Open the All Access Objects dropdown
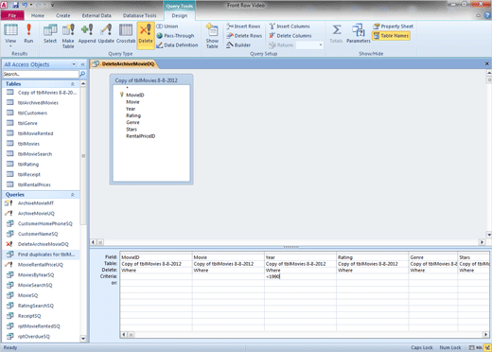 point(74,64)
